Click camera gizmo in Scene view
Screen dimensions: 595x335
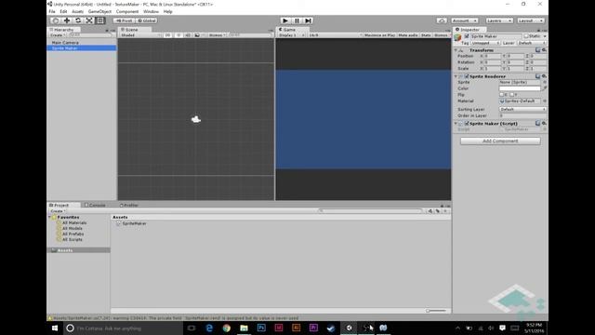pyautogui.click(x=196, y=119)
